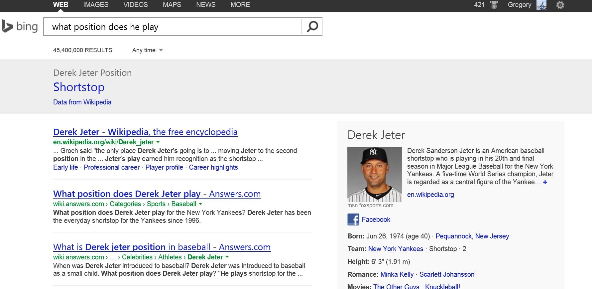Click the Celebrities breadcrumb in third result
Screen dimensions: 592x289
(x=137, y=257)
